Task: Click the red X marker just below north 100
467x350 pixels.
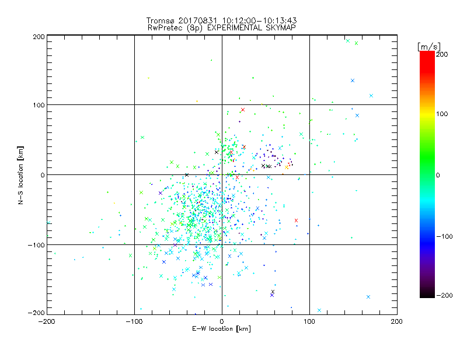Action: pyautogui.click(x=243, y=110)
